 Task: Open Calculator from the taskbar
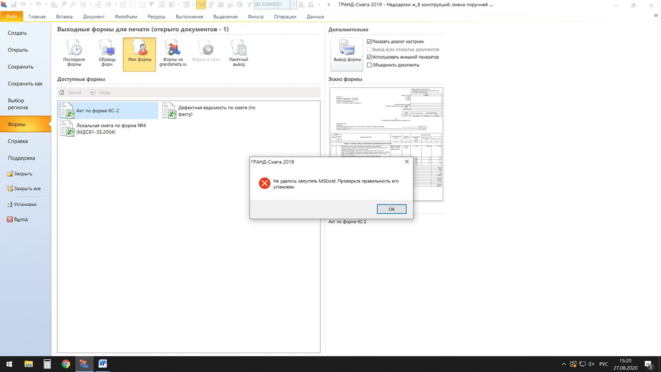(47, 364)
